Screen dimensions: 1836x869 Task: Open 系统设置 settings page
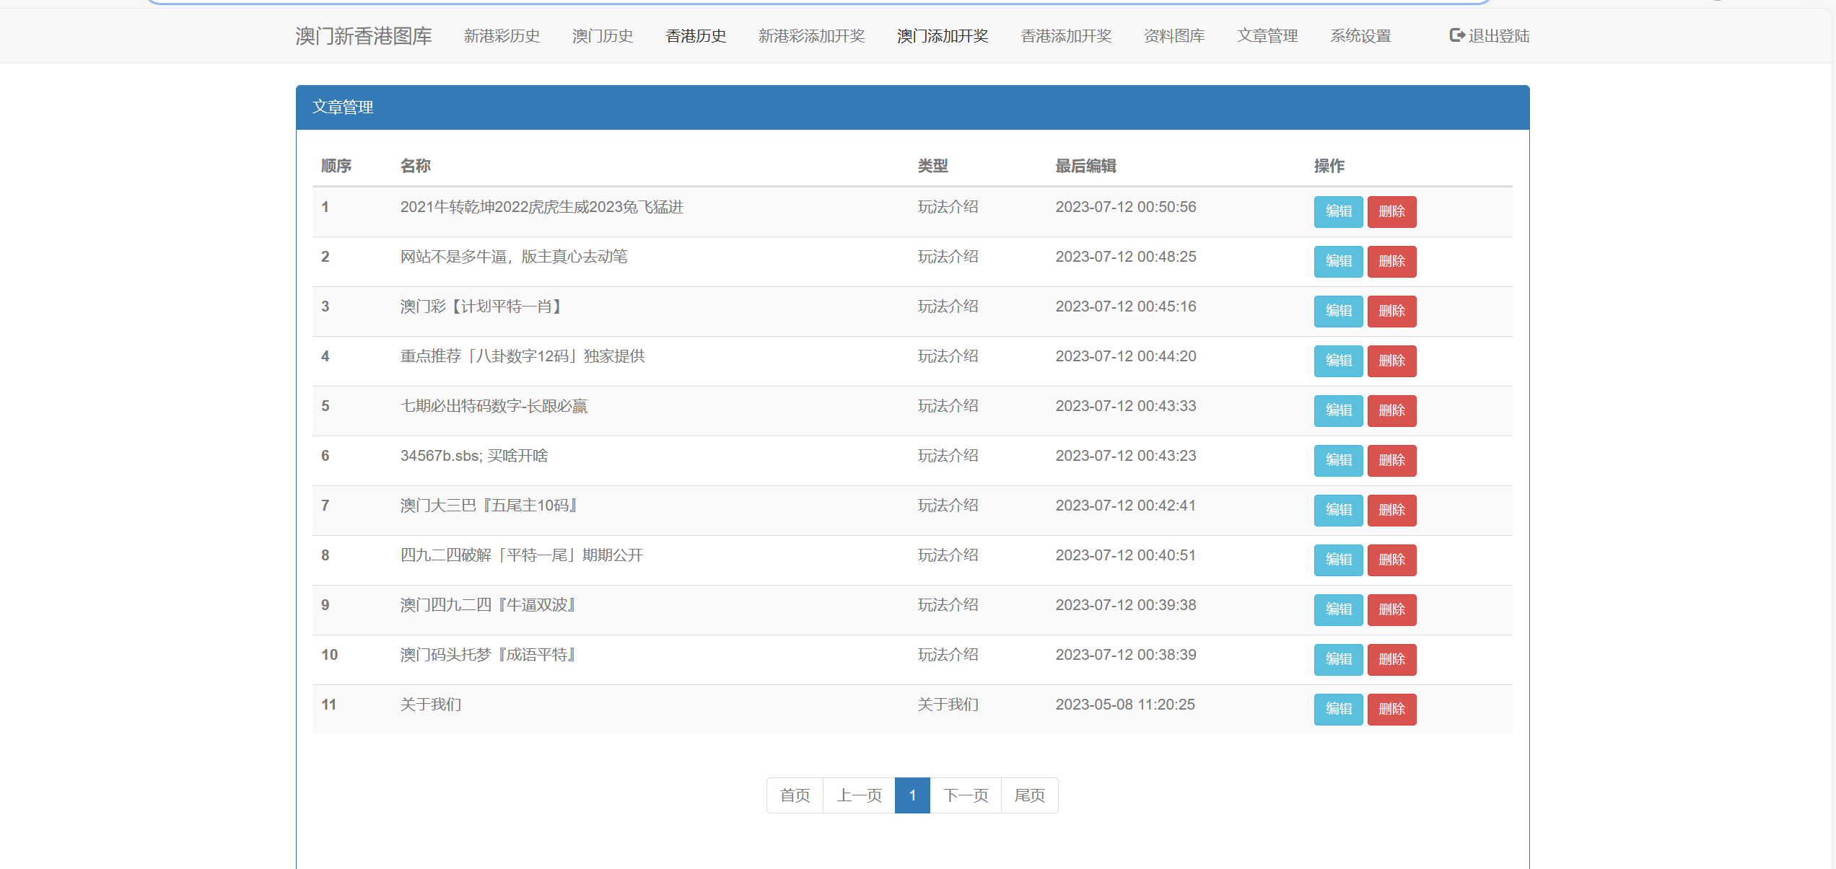[x=1360, y=36]
